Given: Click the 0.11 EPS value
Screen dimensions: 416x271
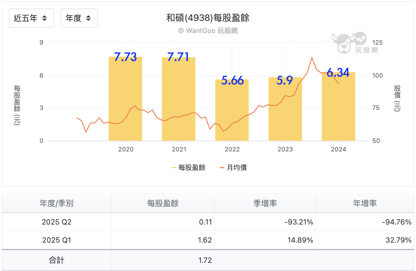Looking at the screenshot, I should 206,222.
